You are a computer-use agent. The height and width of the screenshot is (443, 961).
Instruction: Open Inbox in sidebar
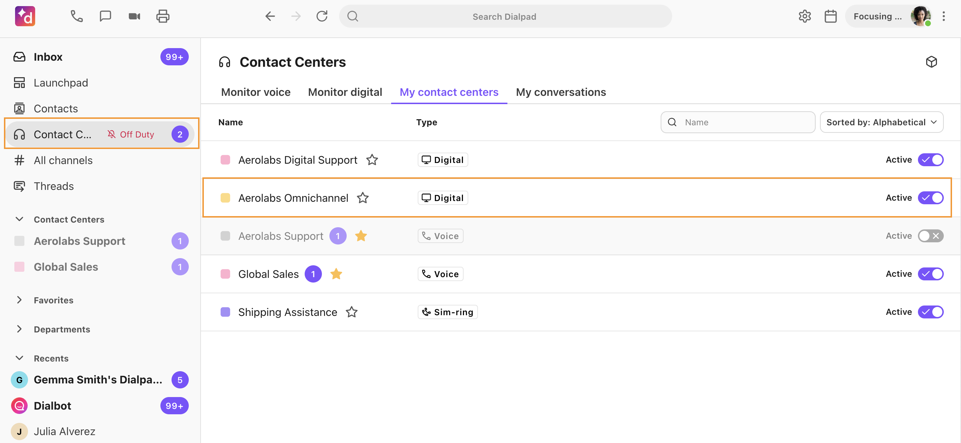100,57
